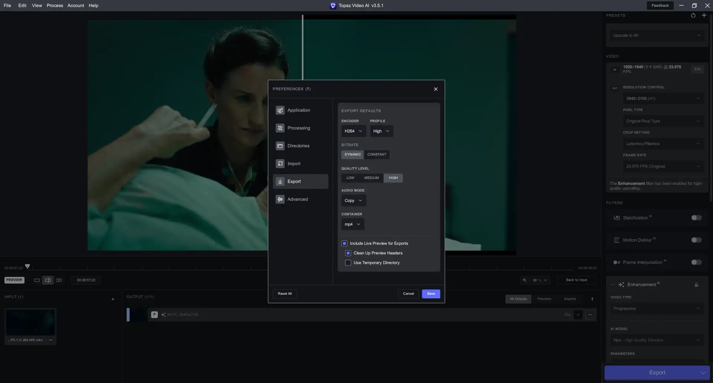
Task: Switch to the Previews outputs tab
Action: [x=544, y=299]
